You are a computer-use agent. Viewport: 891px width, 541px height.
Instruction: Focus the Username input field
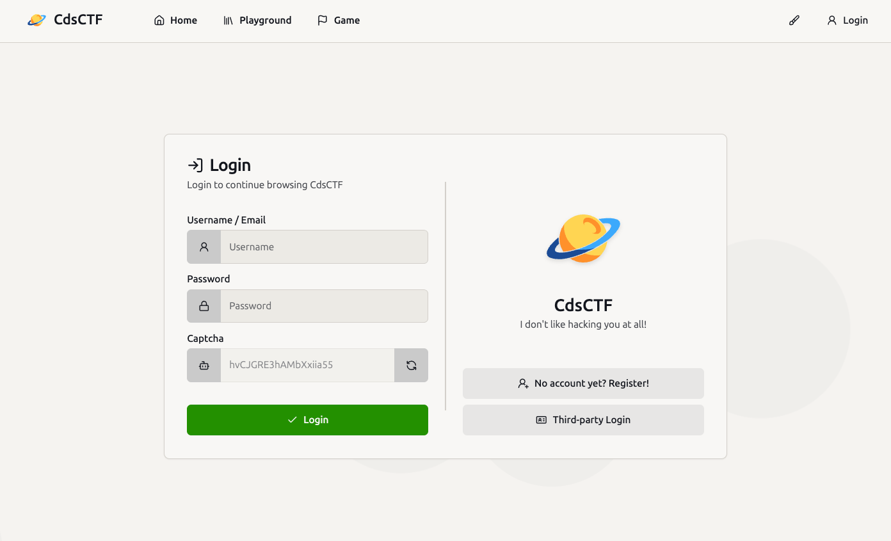324,247
